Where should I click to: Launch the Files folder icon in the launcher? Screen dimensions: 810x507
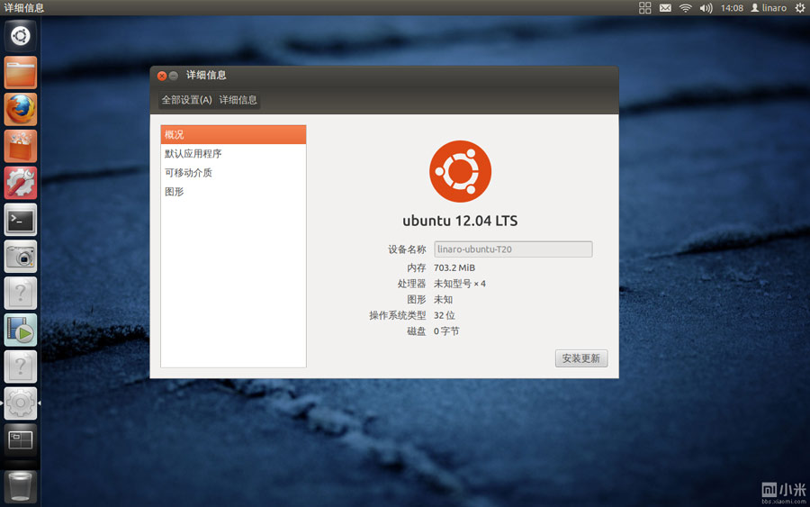point(20,72)
